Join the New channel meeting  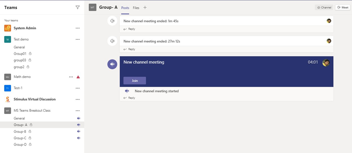[135, 81]
